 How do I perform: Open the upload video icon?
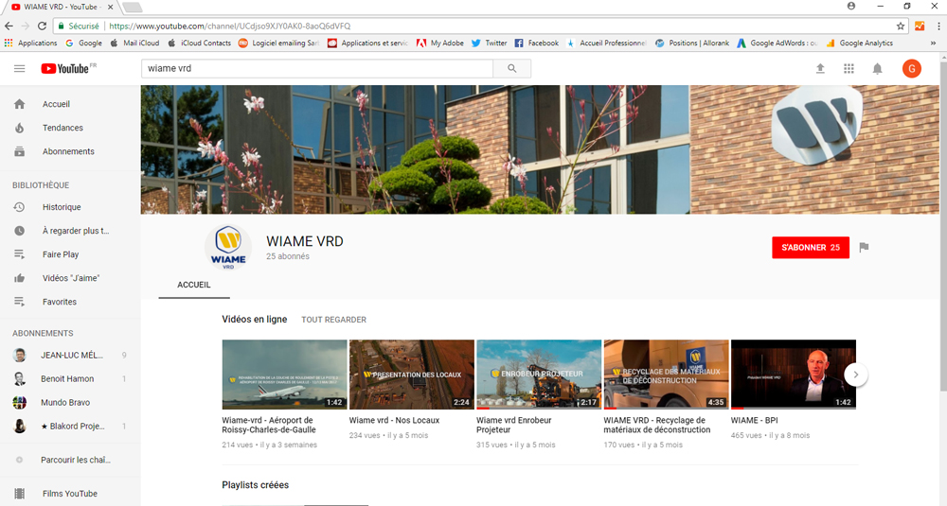[820, 69]
